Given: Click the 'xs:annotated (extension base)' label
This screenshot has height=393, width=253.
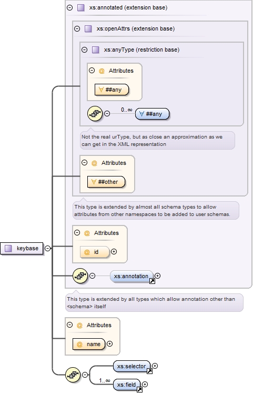Looking at the screenshot, I should tap(128, 8).
